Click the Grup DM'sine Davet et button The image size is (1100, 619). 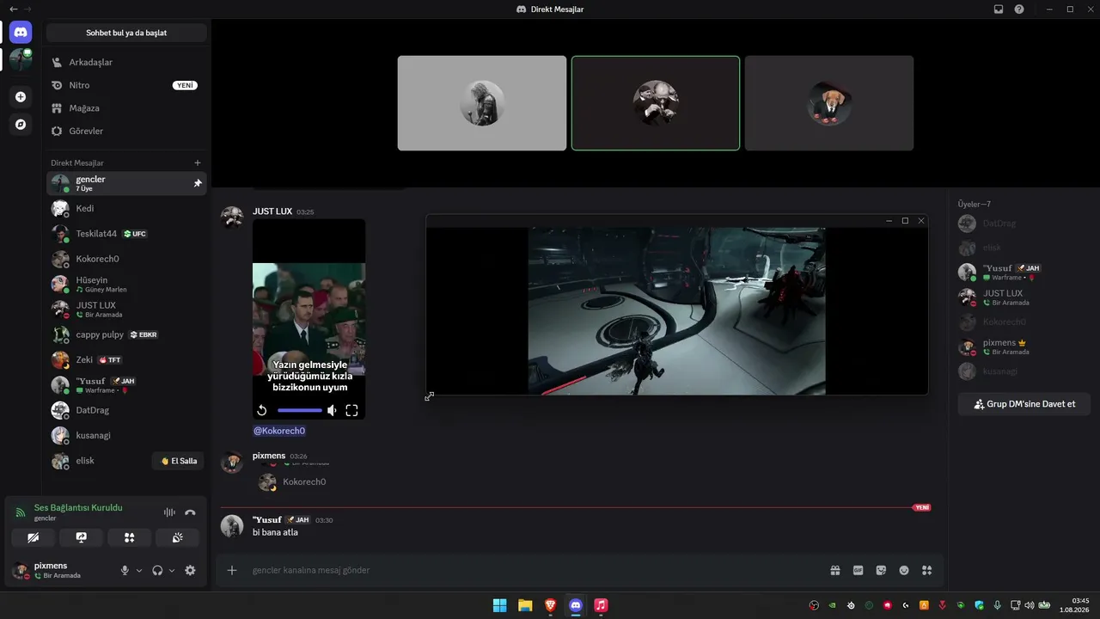tap(1024, 404)
